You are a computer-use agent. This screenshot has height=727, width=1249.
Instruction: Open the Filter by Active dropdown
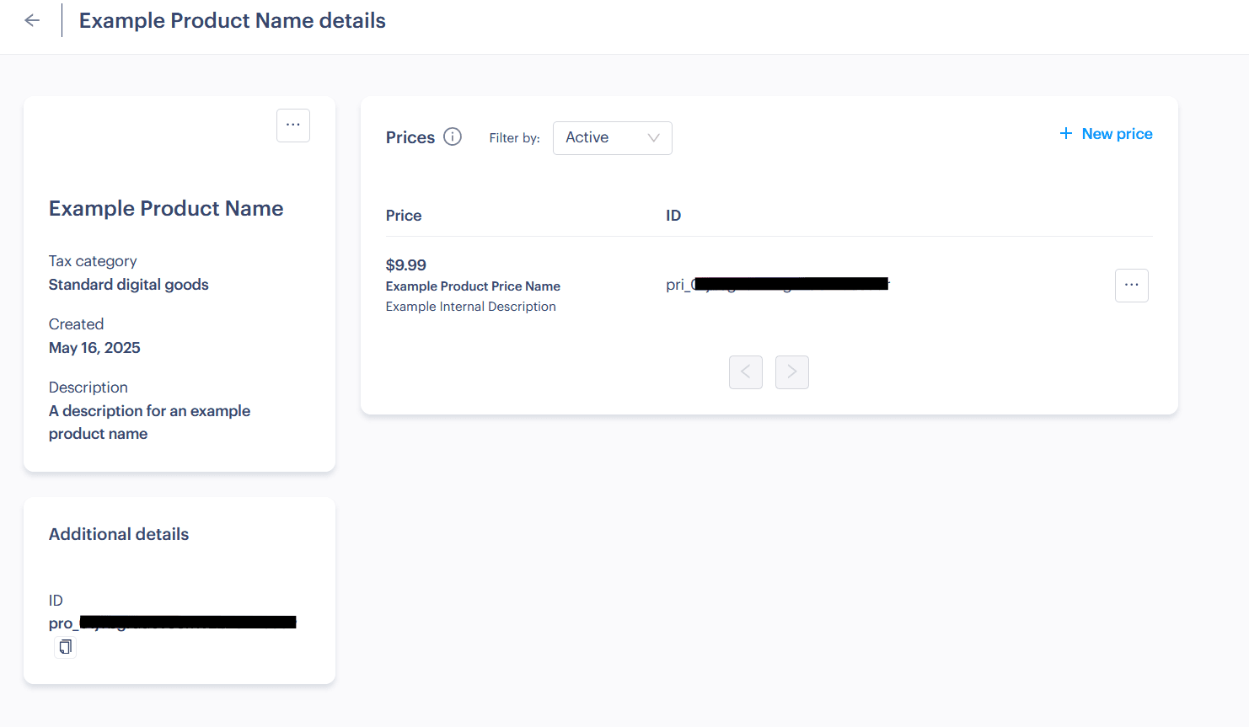pyautogui.click(x=612, y=138)
